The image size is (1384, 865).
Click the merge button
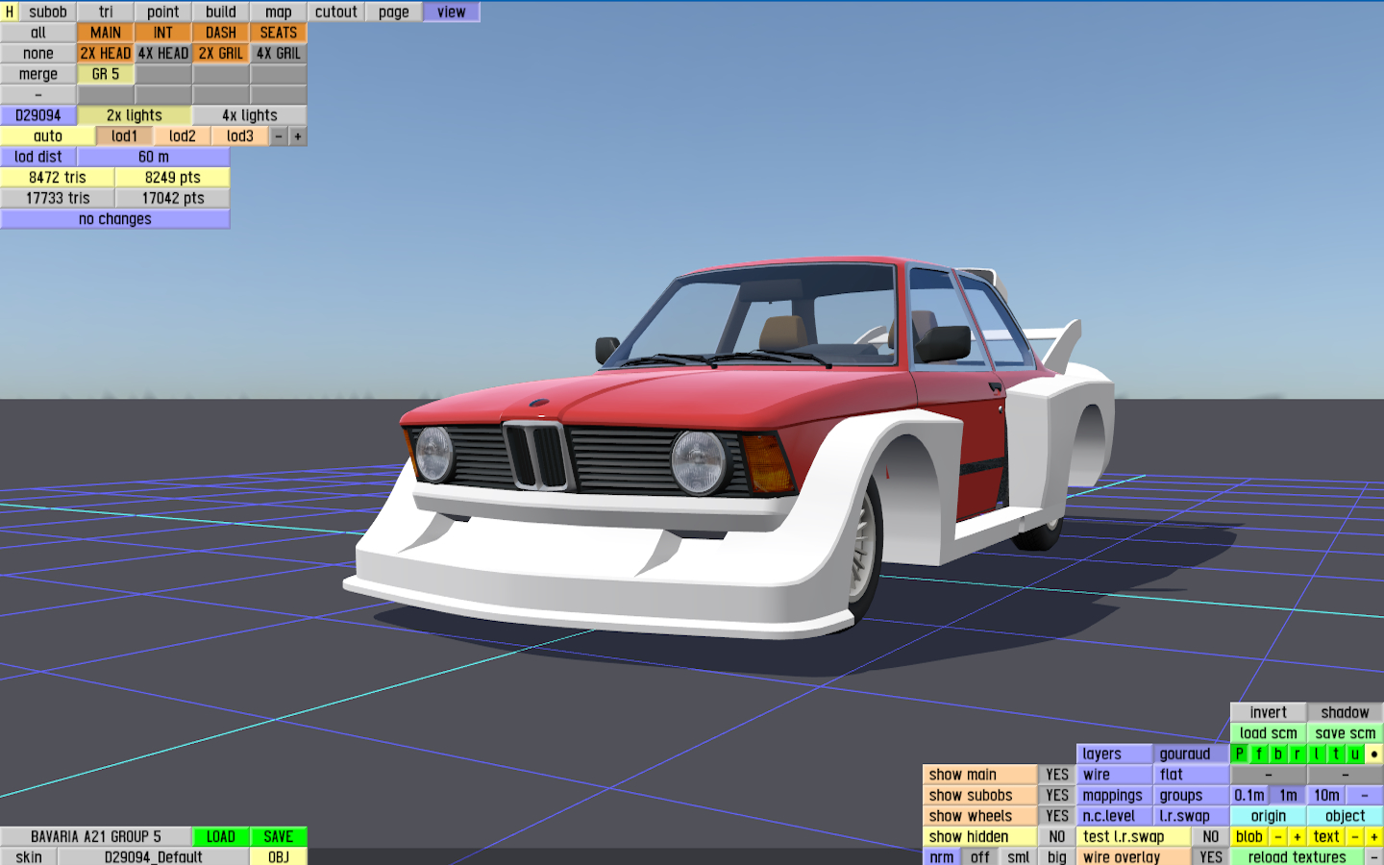point(38,74)
